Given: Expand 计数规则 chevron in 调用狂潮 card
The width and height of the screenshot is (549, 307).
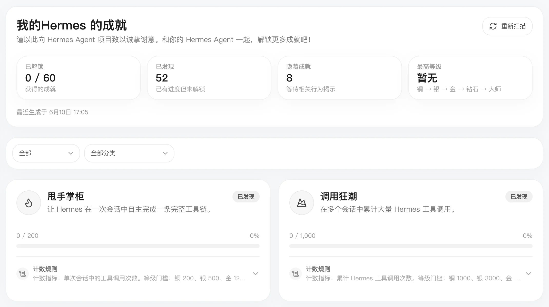Looking at the screenshot, I should pyautogui.click(x=528, y=274).
